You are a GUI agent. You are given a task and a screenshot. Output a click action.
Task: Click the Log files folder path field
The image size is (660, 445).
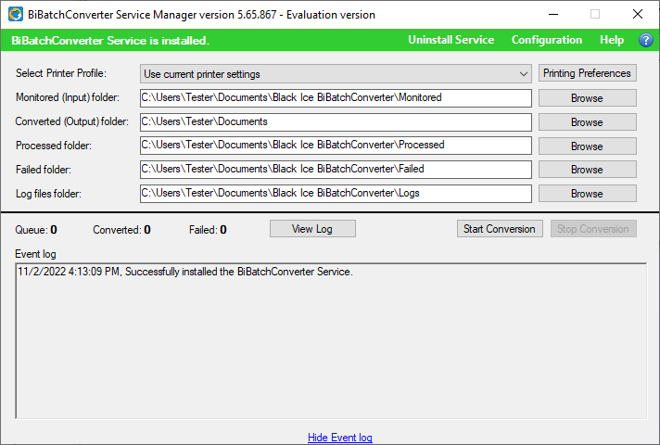tap(336, 193)
